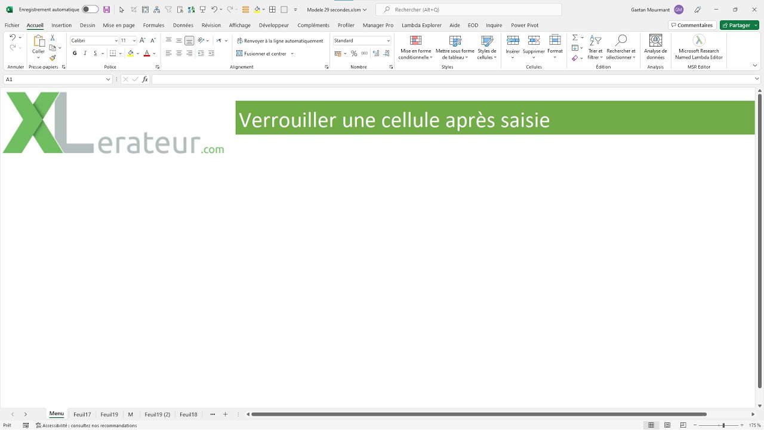This screenshot has height=430, width=764.
Task: Click the Coller paste icon
Action: point(39,41)
